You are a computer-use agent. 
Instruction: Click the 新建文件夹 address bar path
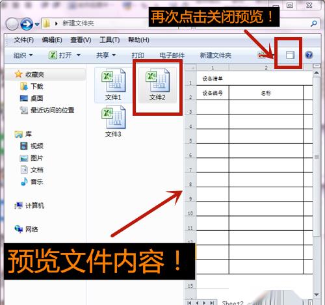(78, 23)
